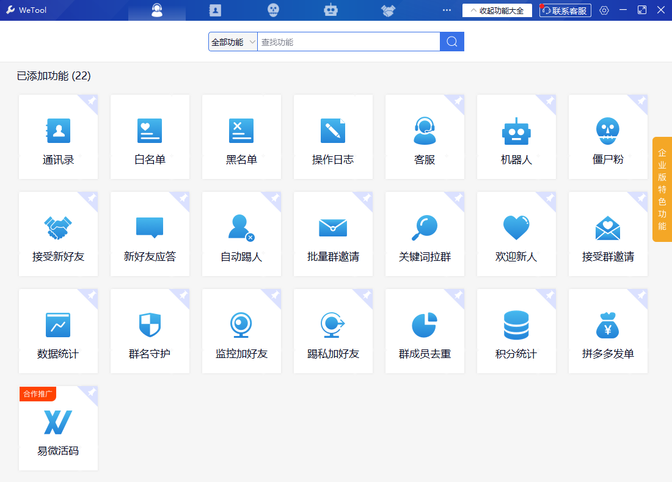
Task: Switch to the handshake tab in top navigation
Action: tap(389, 10)
